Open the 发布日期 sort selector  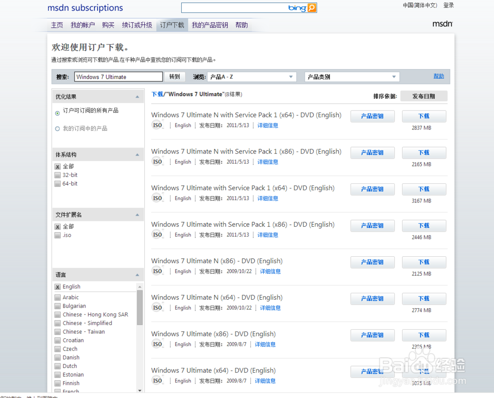[x=424, y=96]
